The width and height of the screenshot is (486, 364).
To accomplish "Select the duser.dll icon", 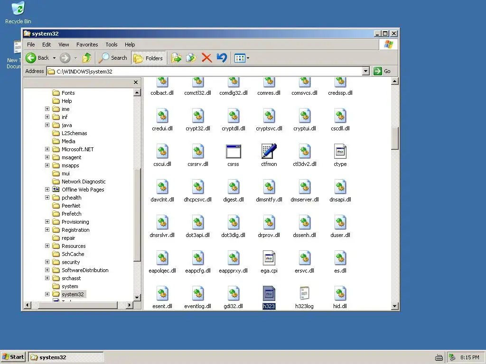I will pos(340,222).
